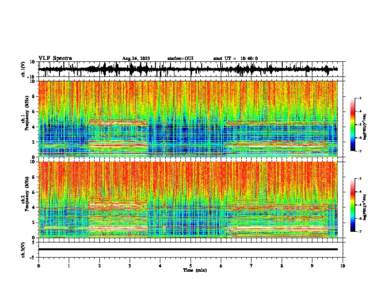Select the "Time (min)" axis label
386x298 pixels.
pyautogui.click(x=195, y=270)
